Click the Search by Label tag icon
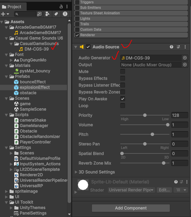This screenshot has width=191, height=217. (56, 14)
